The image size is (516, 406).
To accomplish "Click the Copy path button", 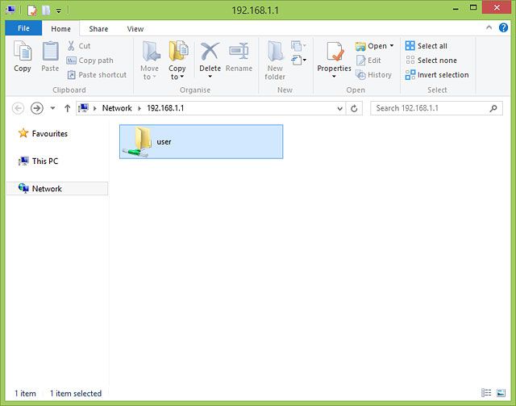I will (89, 61).
